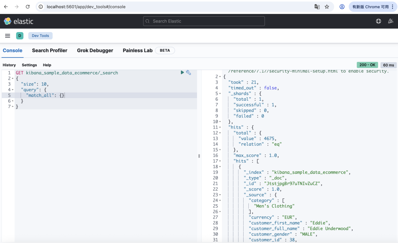Run the request with the play icon

[x=182, y=73]
